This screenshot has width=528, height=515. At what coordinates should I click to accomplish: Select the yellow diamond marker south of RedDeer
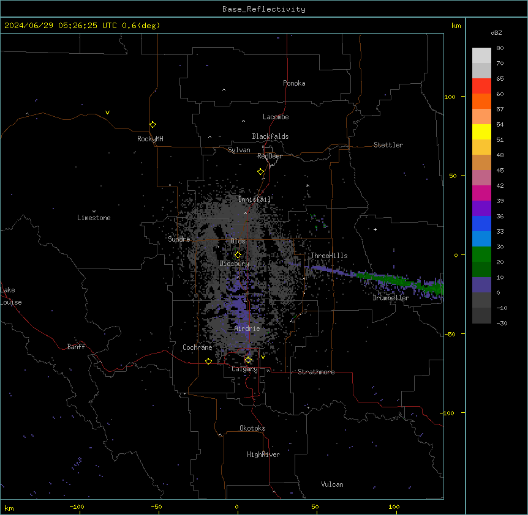pyautogui.click(x=261, y=171)
